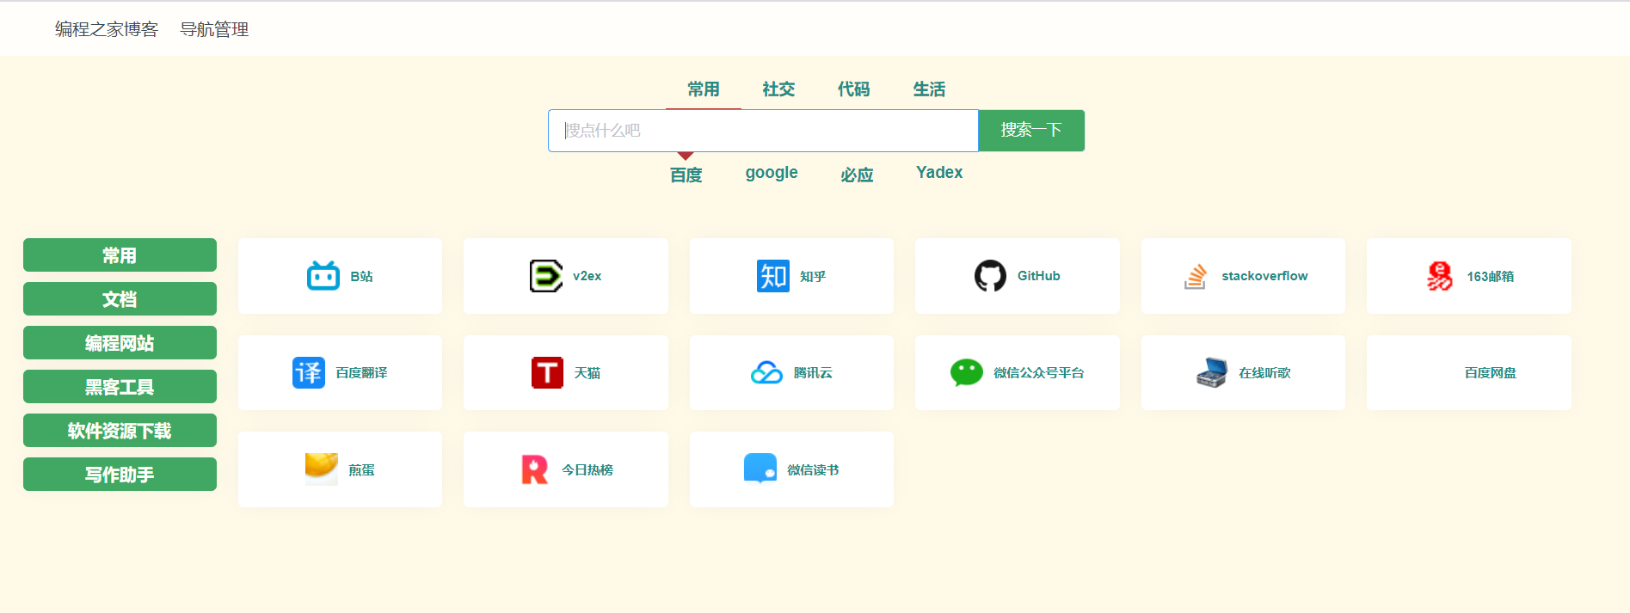Click the v2ex logo icon
This screenshot has height=613, width=1630.
(x=546, y=276)
